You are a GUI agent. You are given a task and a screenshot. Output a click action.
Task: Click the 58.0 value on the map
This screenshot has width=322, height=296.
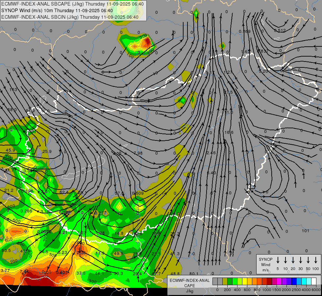(x=12, y=110)
